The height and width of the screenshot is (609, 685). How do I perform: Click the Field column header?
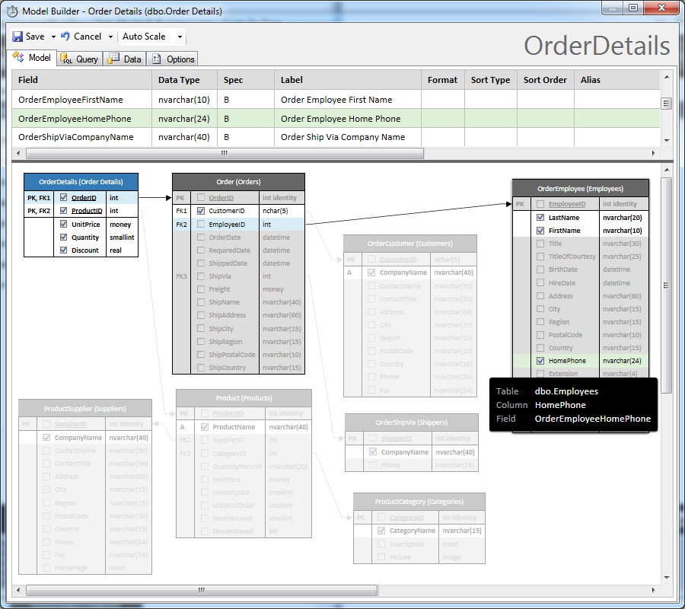81,80
